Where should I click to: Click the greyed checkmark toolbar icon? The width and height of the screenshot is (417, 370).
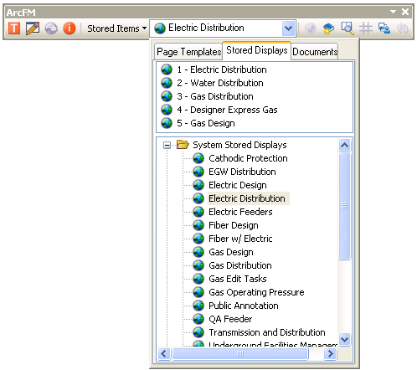pyautogui.click(x=311, y=28)
